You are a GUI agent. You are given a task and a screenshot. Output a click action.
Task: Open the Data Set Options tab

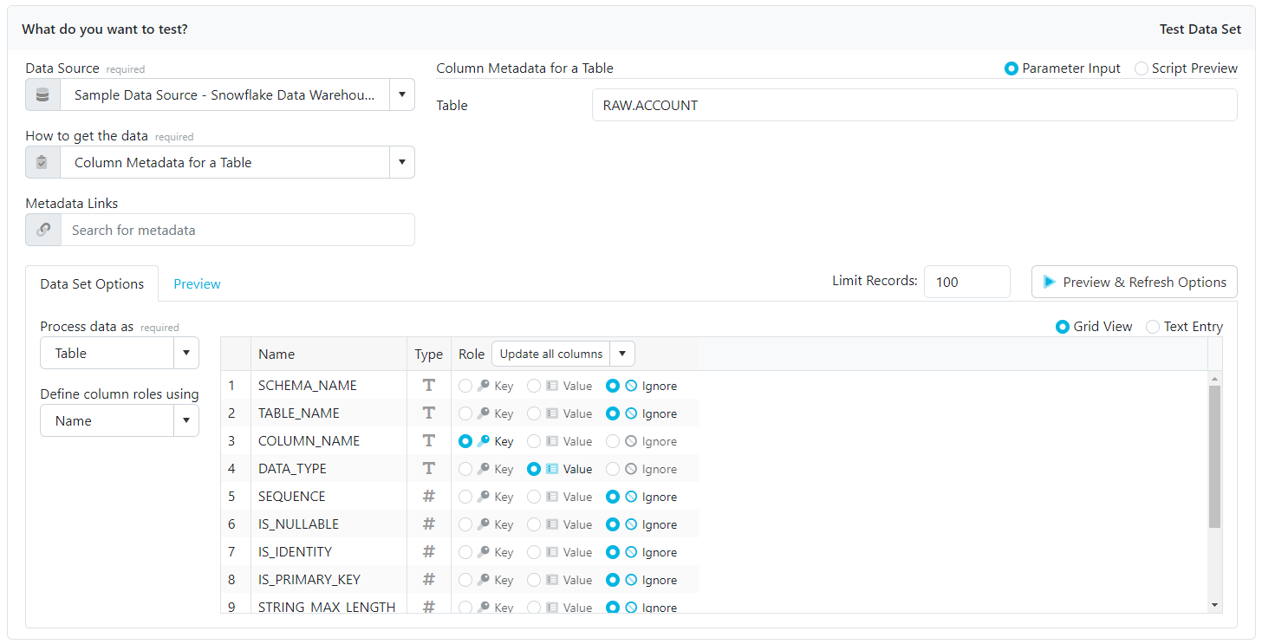coord(92,283)
